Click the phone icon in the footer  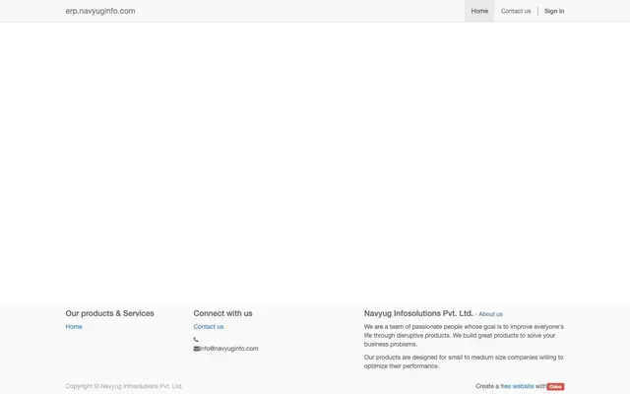click(196, 340)
